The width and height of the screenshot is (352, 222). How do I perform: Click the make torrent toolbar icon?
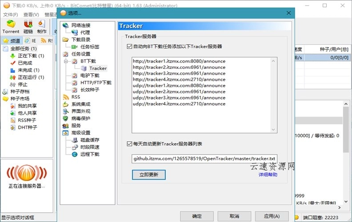coord(42,27)
